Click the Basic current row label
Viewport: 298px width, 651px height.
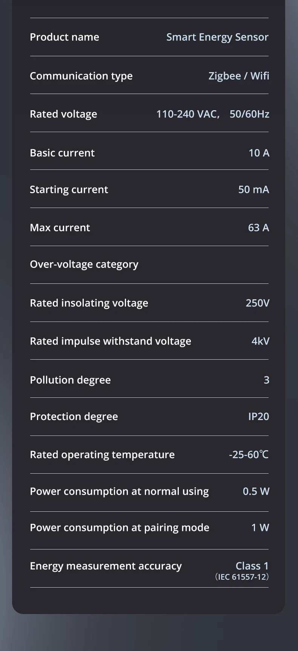[62, 153]
